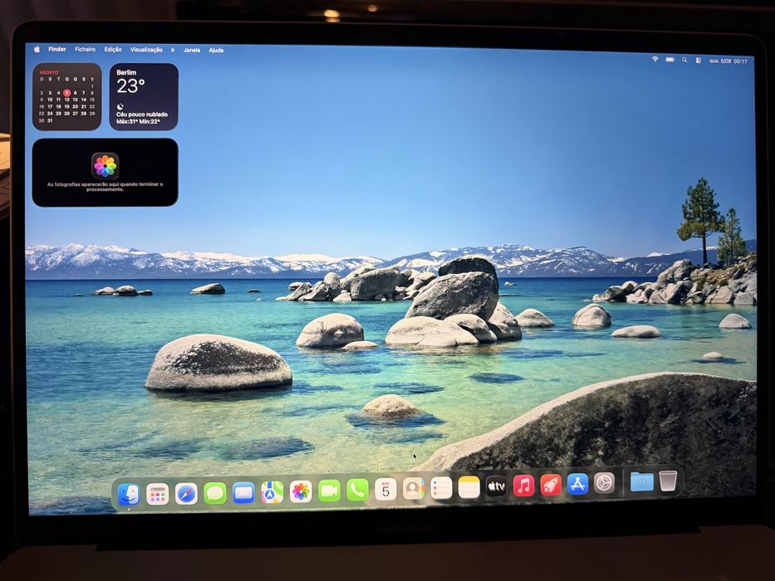This screenshot has height=581, width=775.
Task: Open Finder from the Dock
Action: click(x=129, y=494)
